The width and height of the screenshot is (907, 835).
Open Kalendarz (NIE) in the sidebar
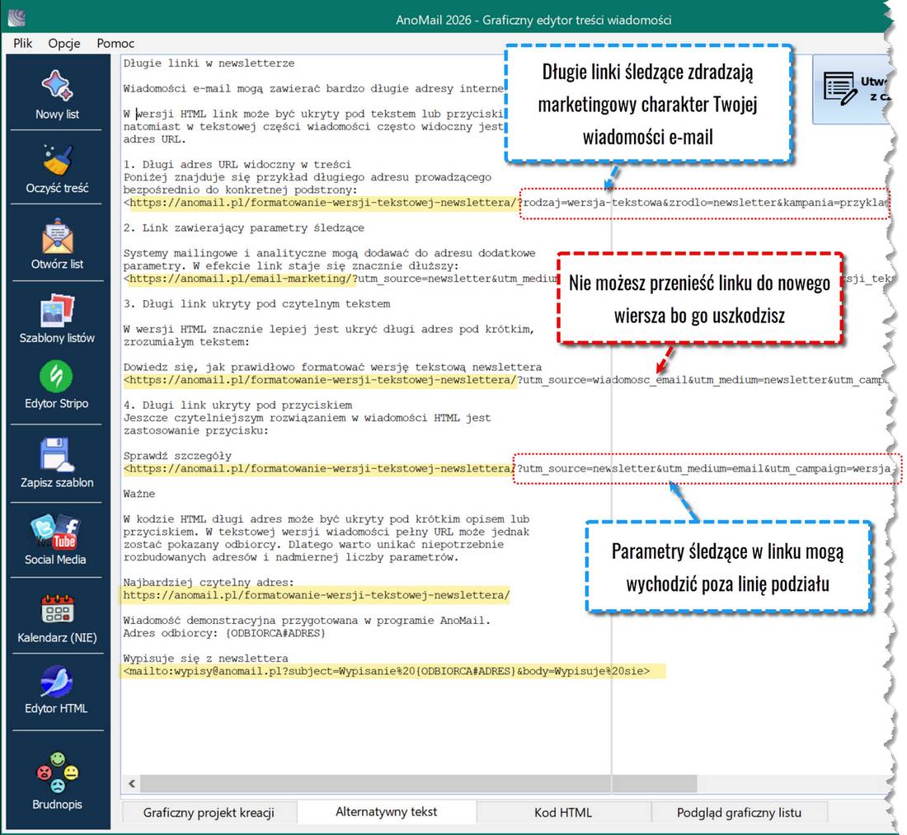pos(57,617)
